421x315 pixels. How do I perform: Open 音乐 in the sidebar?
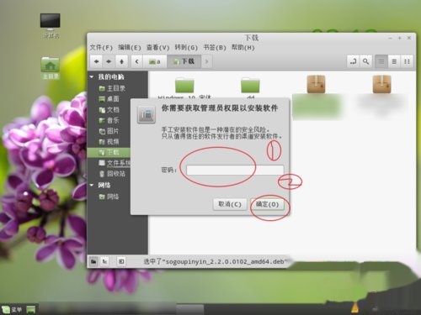point(109,120)
